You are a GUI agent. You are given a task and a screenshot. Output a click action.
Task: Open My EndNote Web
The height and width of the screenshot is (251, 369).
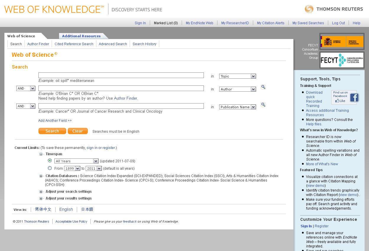199,23
